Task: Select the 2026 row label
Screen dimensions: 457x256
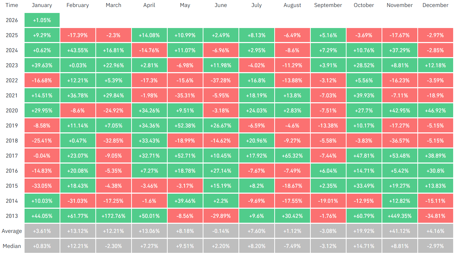Action: click(x=12, y=20)
